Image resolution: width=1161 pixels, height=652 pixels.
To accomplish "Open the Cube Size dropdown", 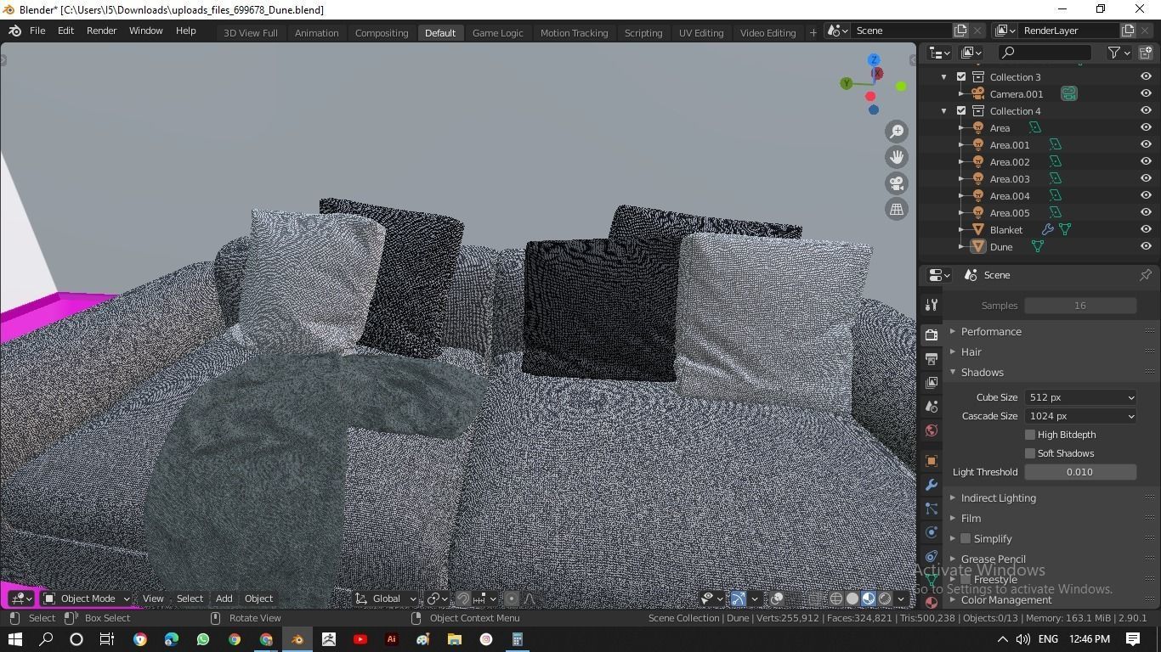I will [1080, 397].
